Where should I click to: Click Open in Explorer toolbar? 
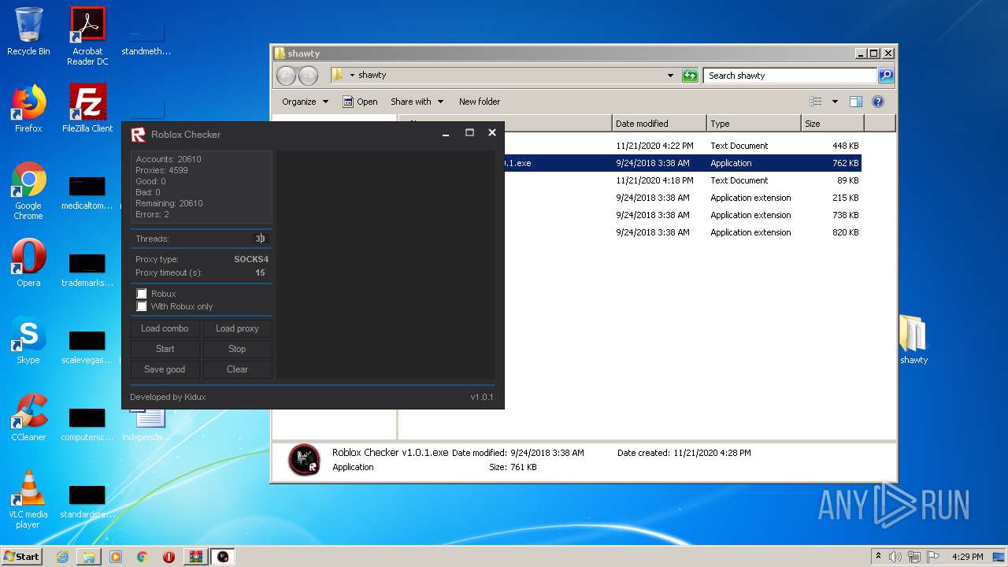tap(360, 102)
